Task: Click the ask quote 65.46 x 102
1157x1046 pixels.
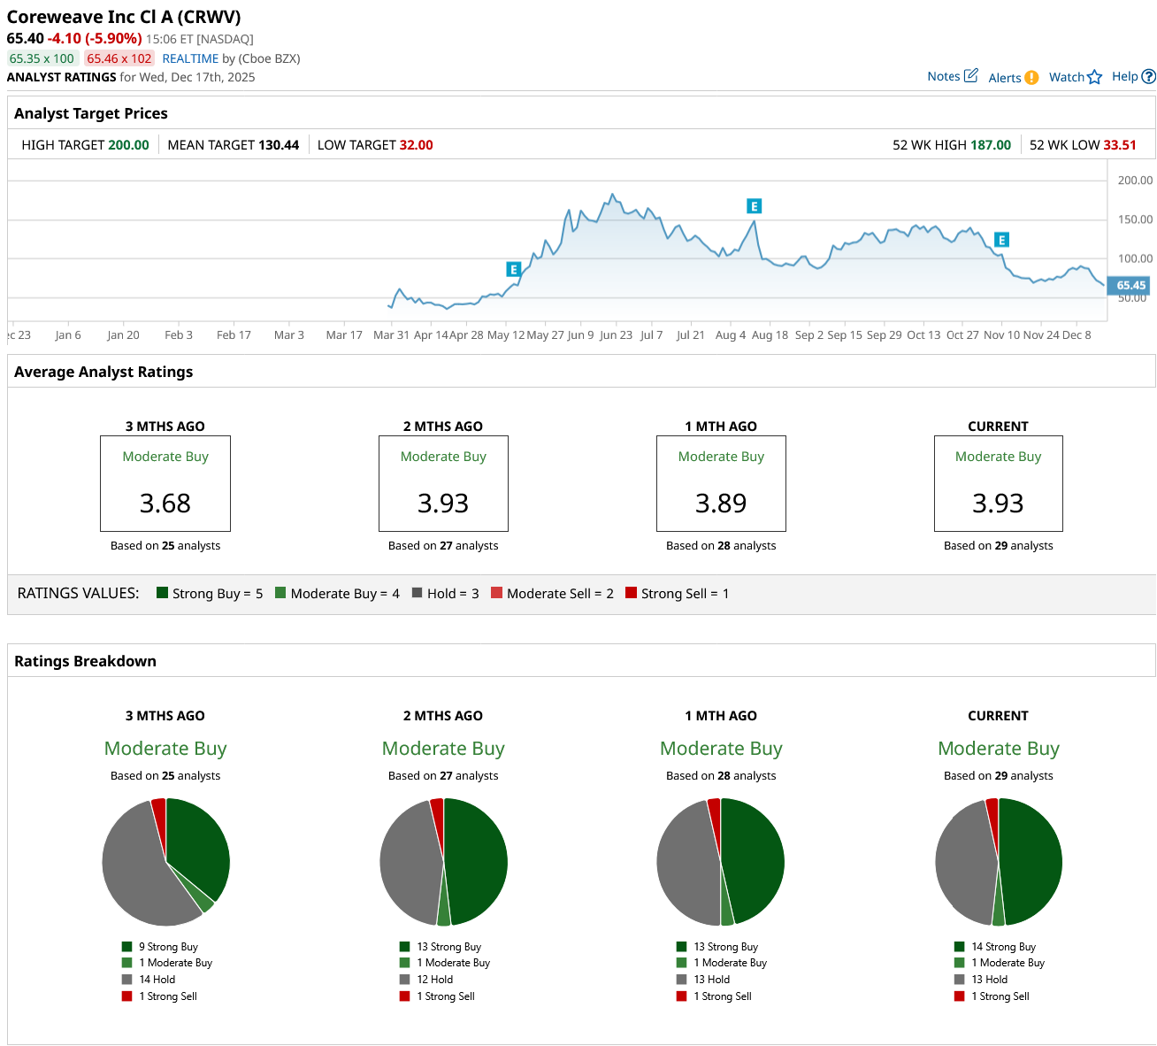Action: pyautogui.click(x=119, y=58)
